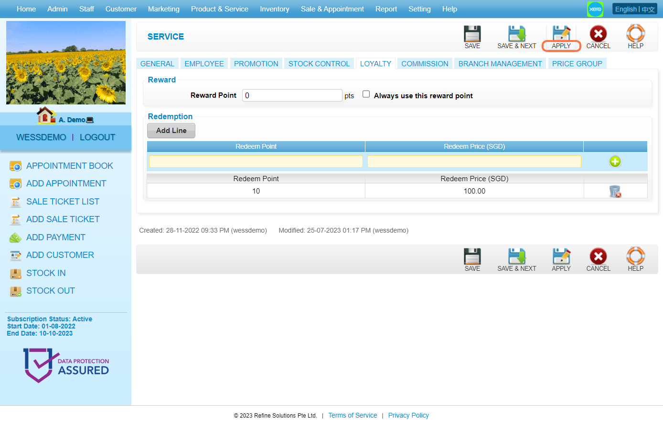Click the Add Customer sidebar icon
Screen dimensions: 663x430
tap(16, 255)
